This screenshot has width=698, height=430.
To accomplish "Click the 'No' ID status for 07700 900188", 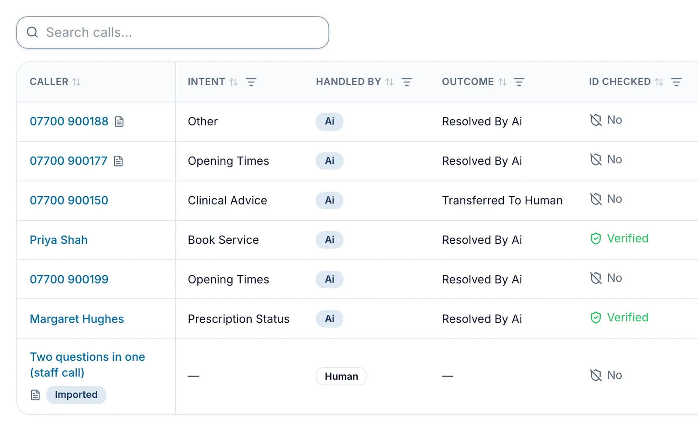I will [606, 120].
